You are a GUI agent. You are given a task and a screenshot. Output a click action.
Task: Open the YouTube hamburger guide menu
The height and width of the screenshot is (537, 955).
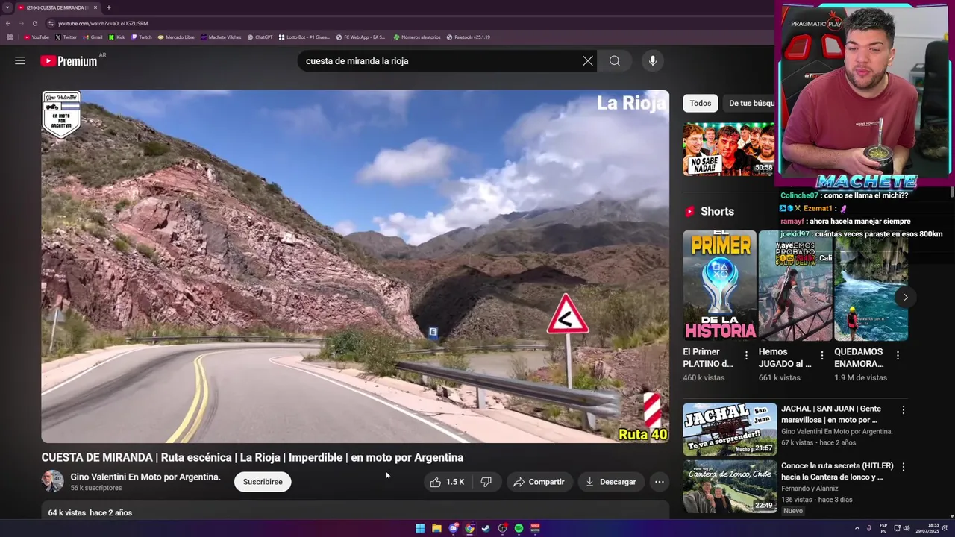[20, 61]
